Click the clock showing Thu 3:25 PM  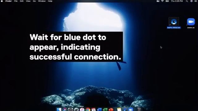pyautogui.click(x=177, y=1)
